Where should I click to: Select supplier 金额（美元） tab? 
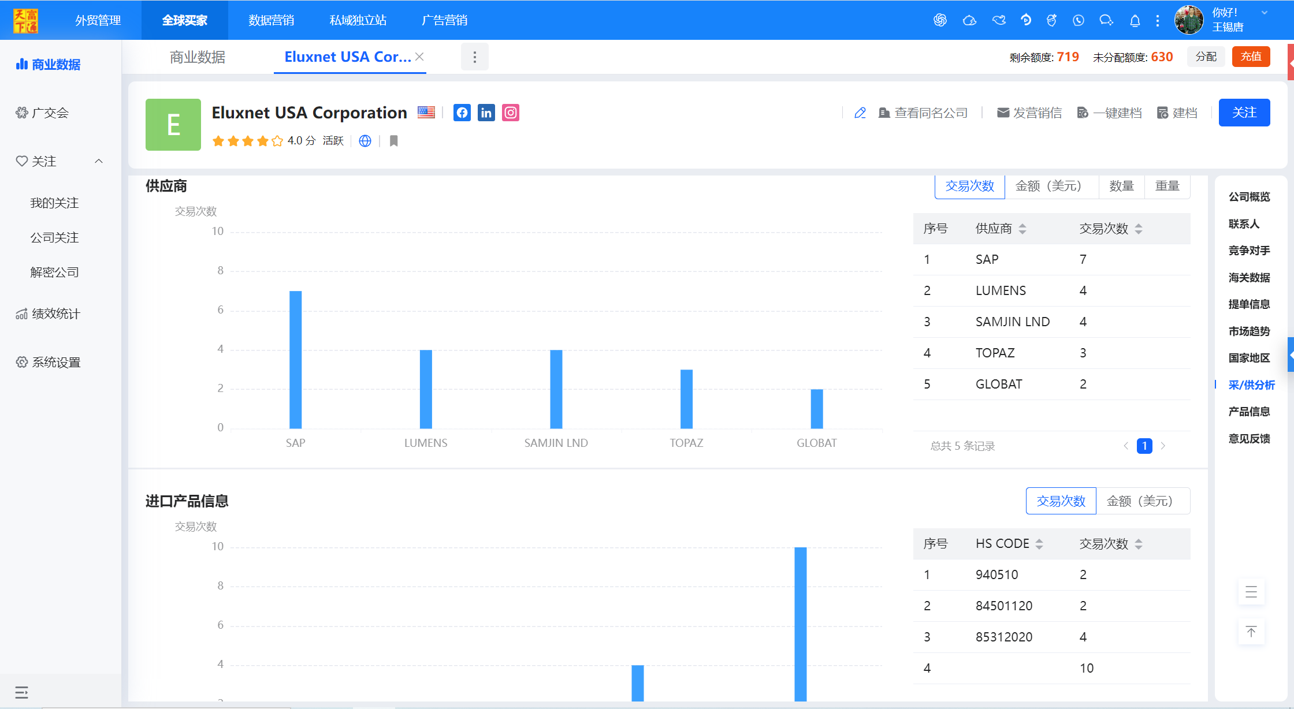pyautogui.click(x=1051, y=186)
